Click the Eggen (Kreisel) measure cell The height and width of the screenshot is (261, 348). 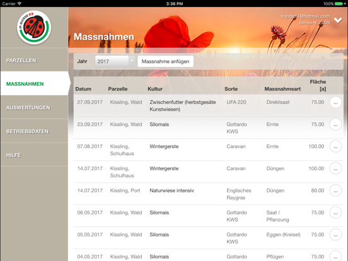tap(284, 235)
